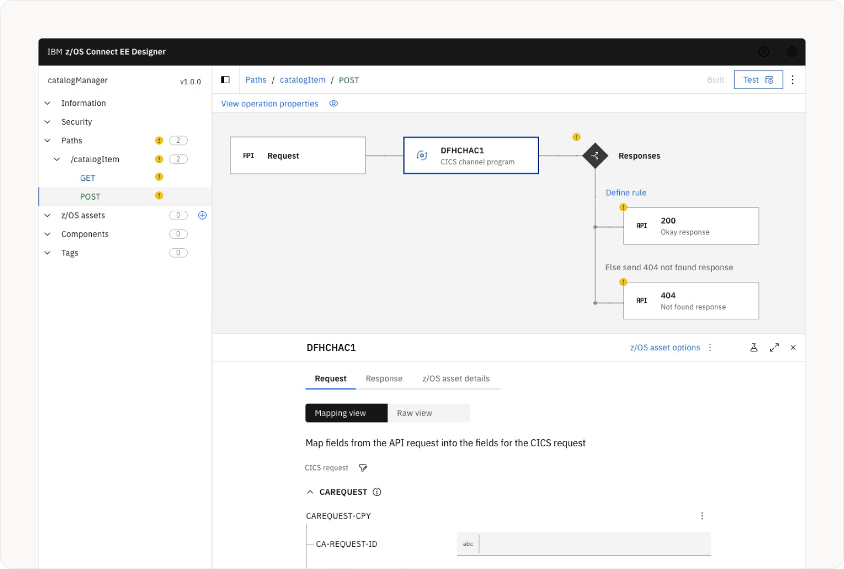Open the overflow menu beside Test
Screen dimensions: 844x569
pos(792,80)
